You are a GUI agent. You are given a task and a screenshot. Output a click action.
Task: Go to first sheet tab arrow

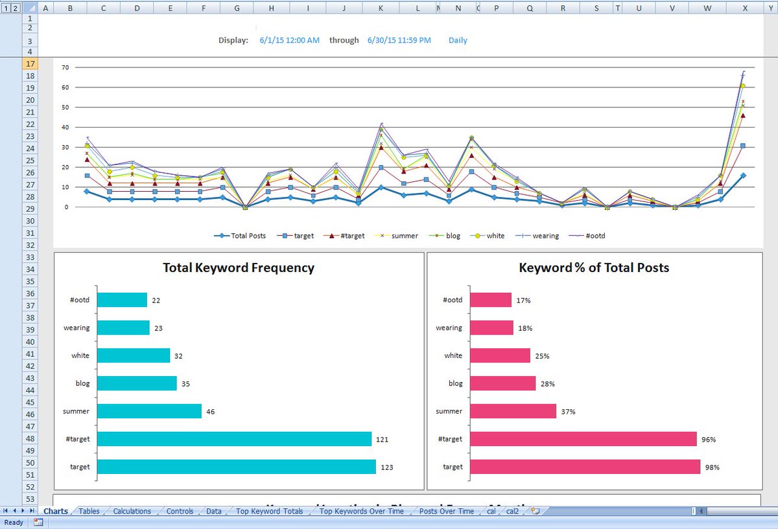click(6, 511)
